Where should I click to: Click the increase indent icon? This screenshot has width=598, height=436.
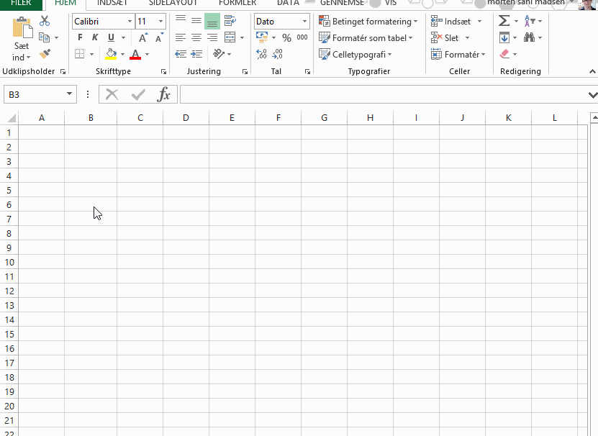tap(196, 54)
